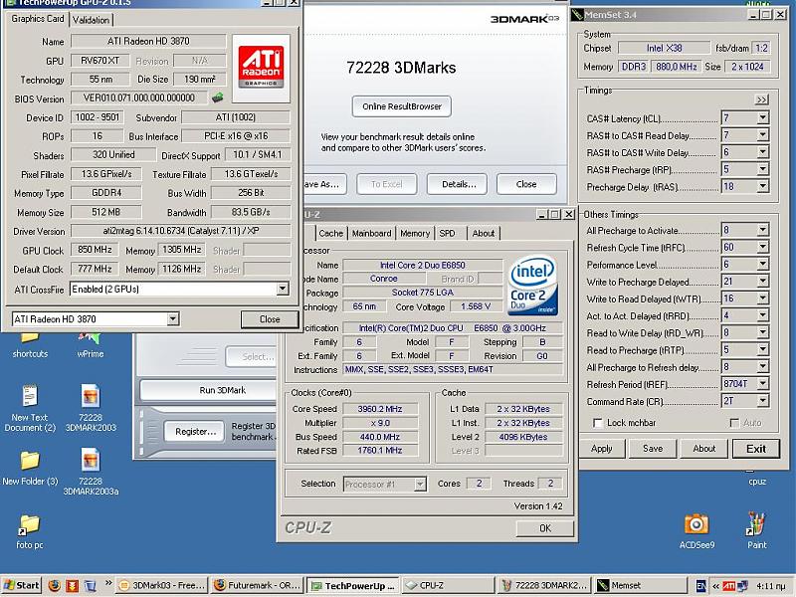Switch to the Mainboard tab in CPU-Z
Screen dimensions: 796x597
[x=371, y=233]
